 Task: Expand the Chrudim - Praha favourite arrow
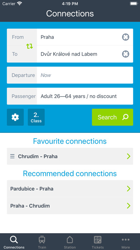(129, 156)
